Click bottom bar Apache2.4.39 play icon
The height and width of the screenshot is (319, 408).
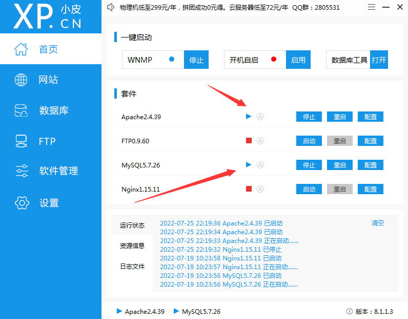point(119,311)
